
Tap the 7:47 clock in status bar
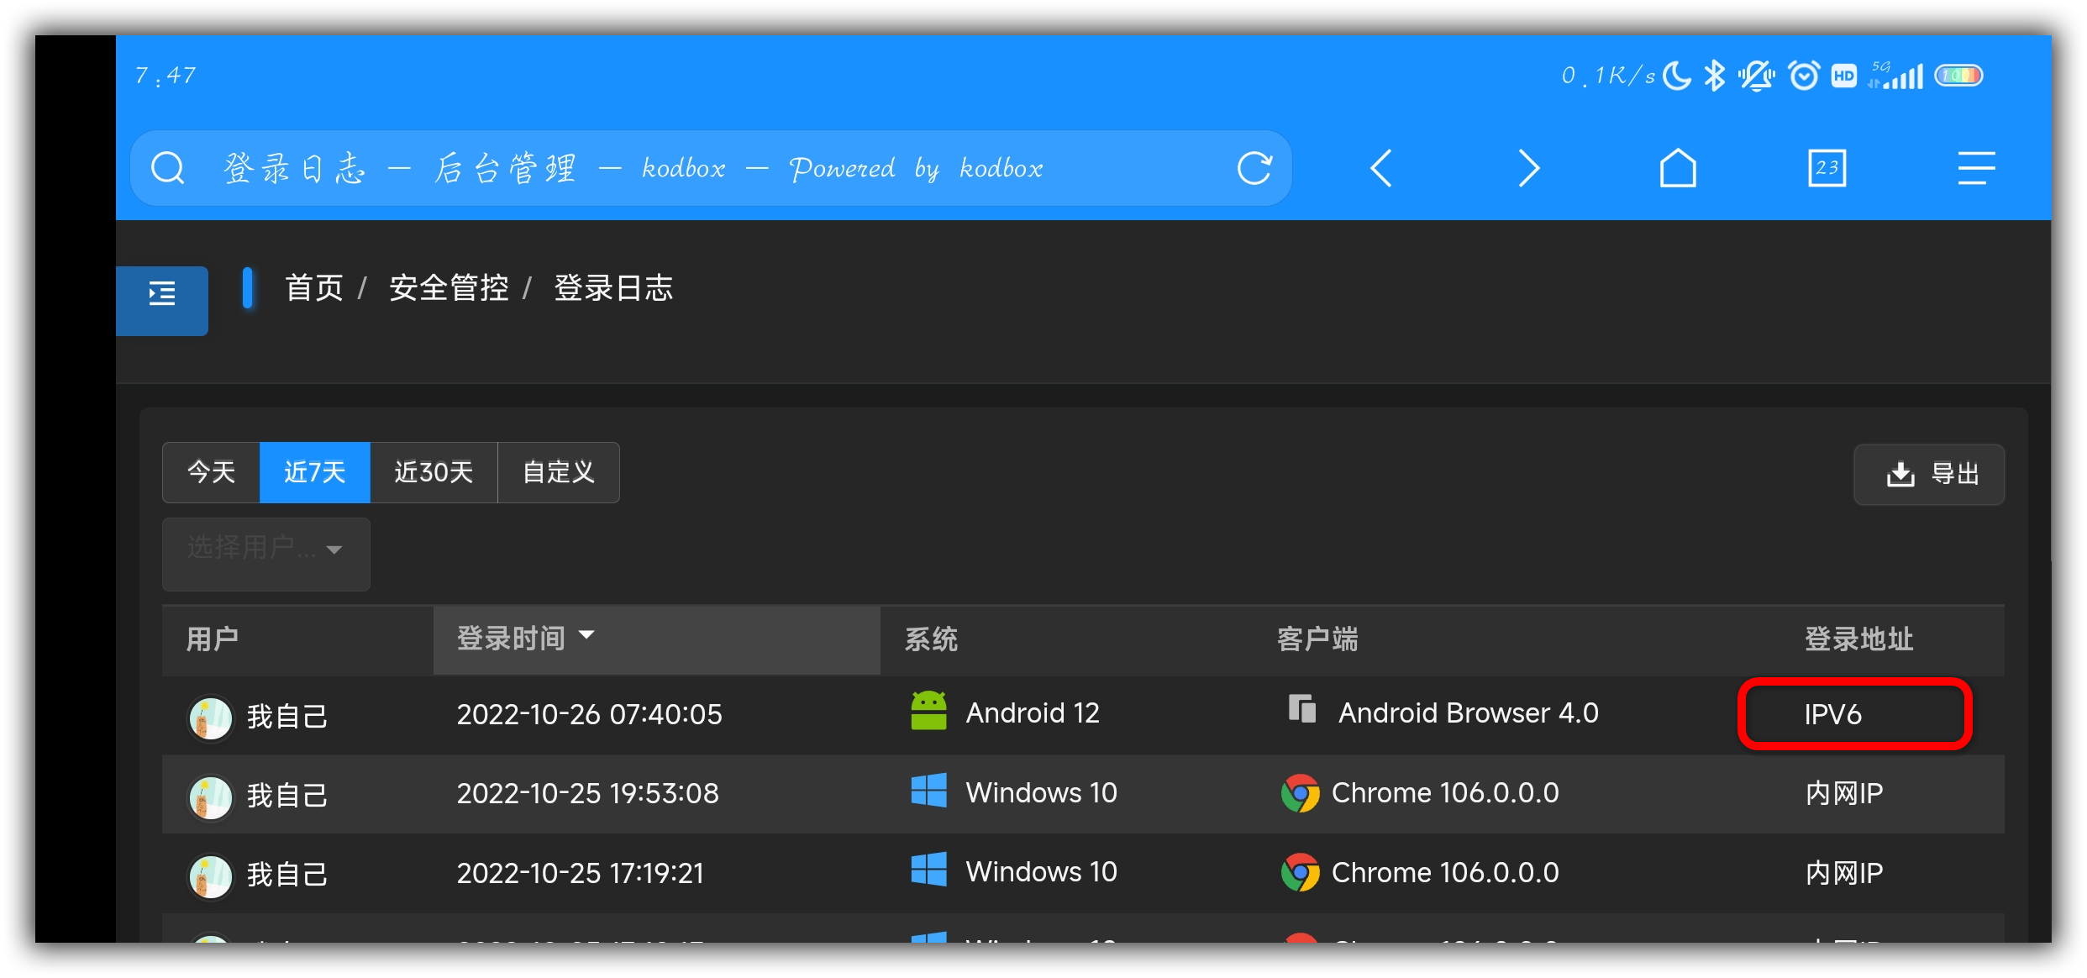(x=166, y=76)
